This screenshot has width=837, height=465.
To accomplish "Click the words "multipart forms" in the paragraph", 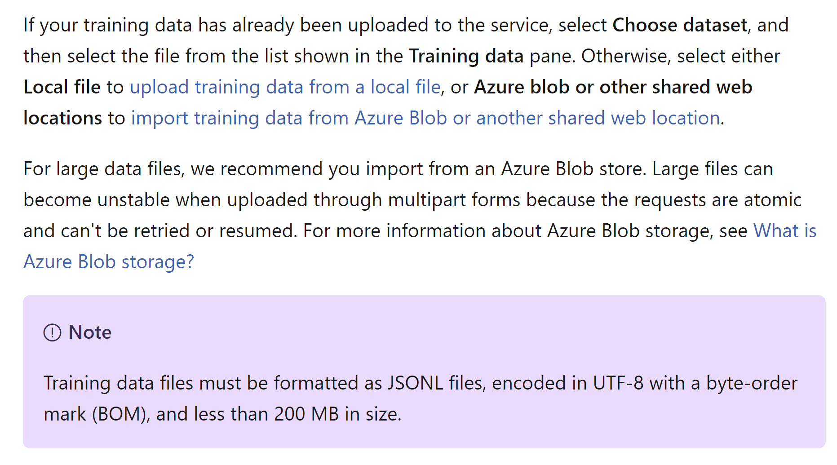I will [454, 200].
